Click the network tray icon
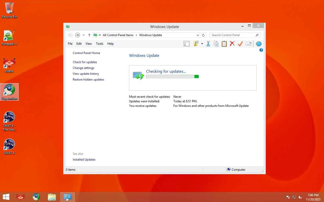The height and width of the screenshot is (202, 324). [294, 197]
